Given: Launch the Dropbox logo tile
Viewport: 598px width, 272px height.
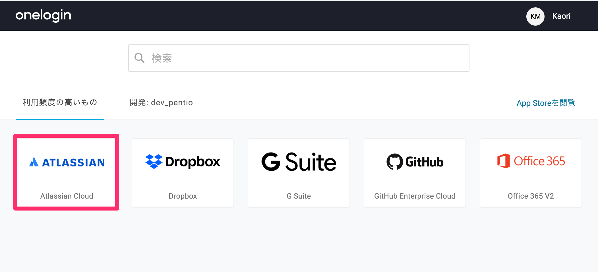Looking at the screenshot, I should click(x=183, y=162).
